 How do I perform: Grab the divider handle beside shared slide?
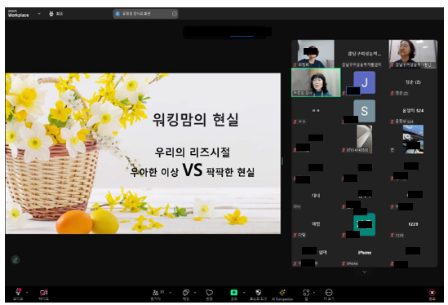pos(282,161)
